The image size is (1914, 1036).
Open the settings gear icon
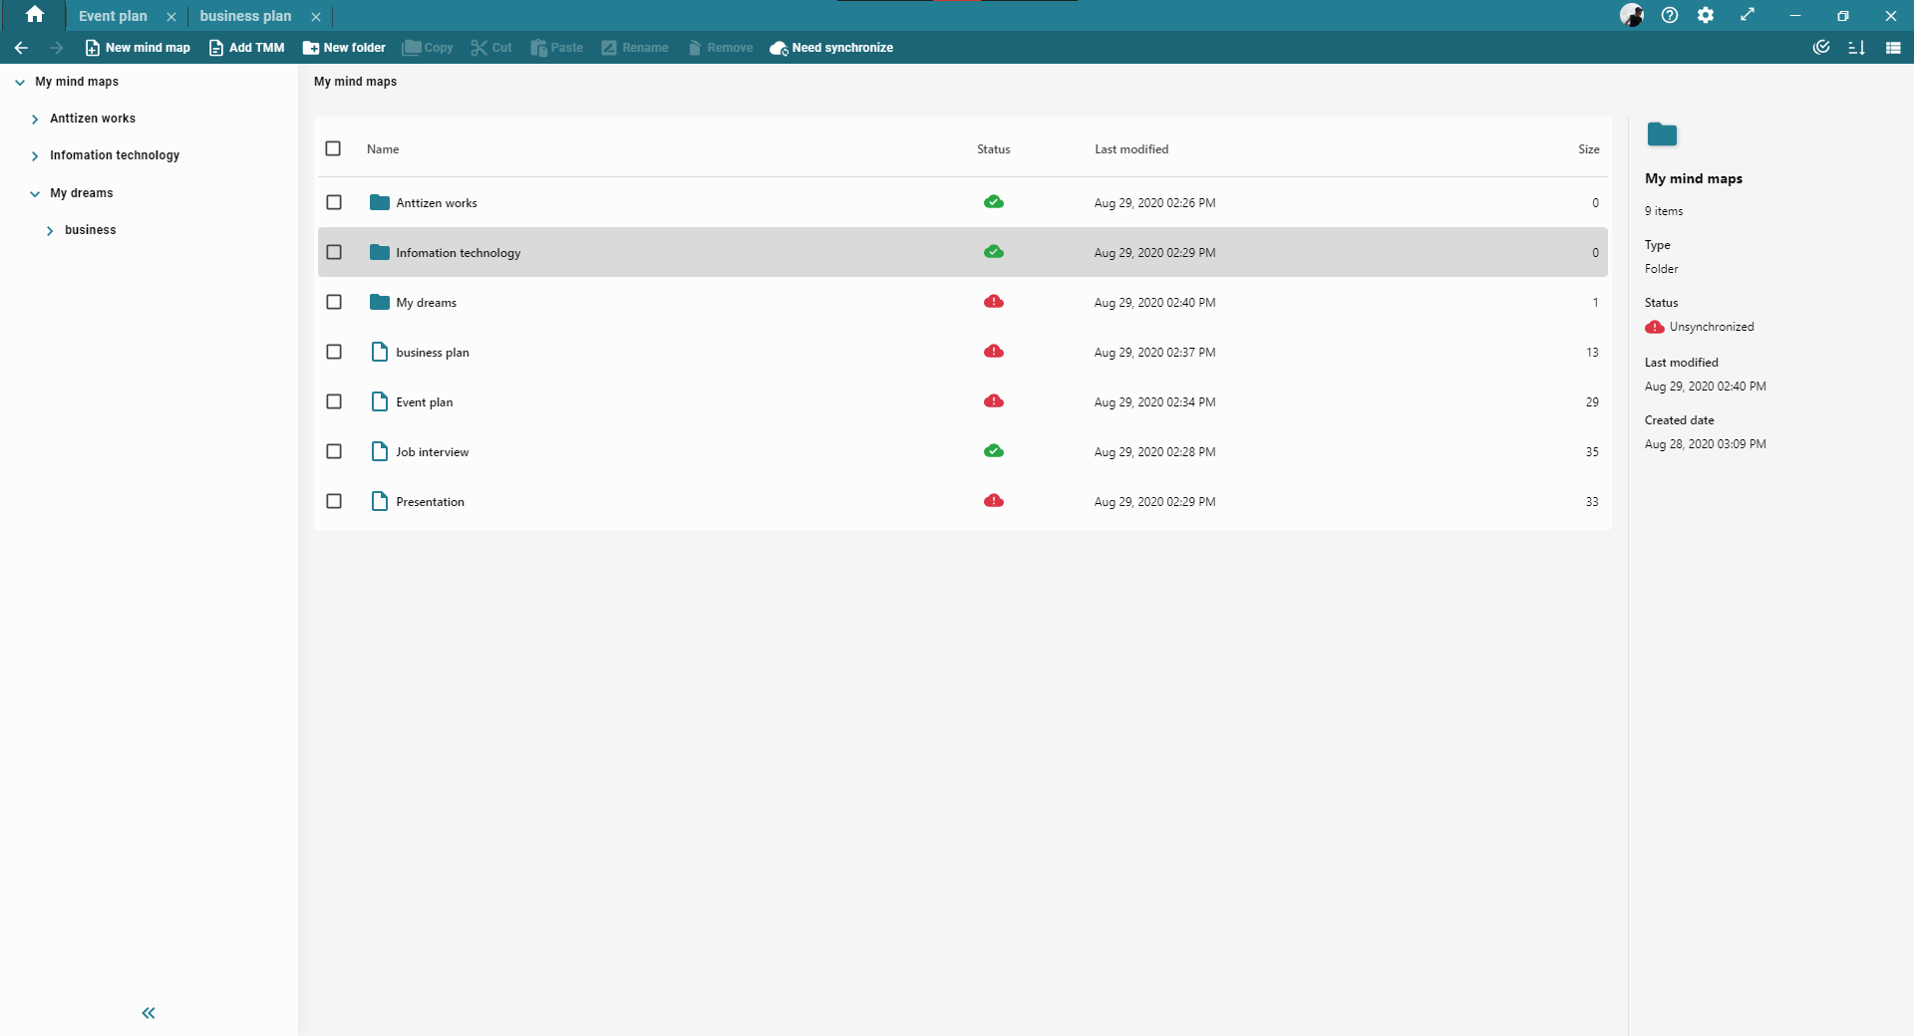point(1706,15)
